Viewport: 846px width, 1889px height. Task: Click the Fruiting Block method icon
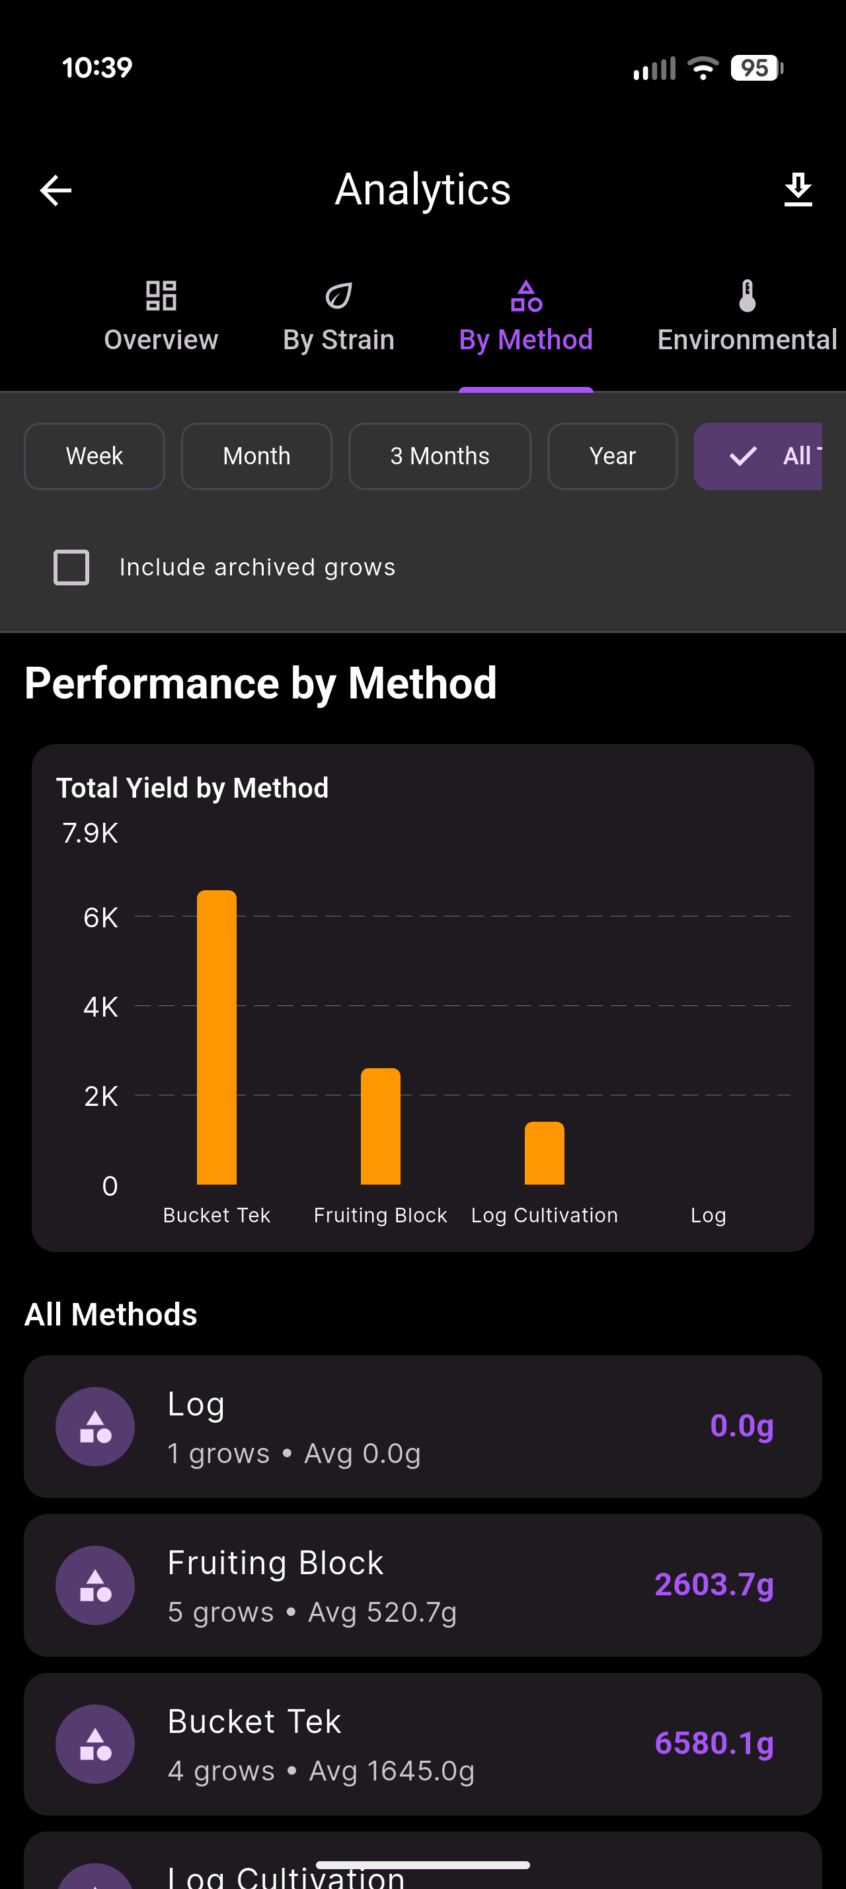pyautogui.click(x=95, y=1585)
